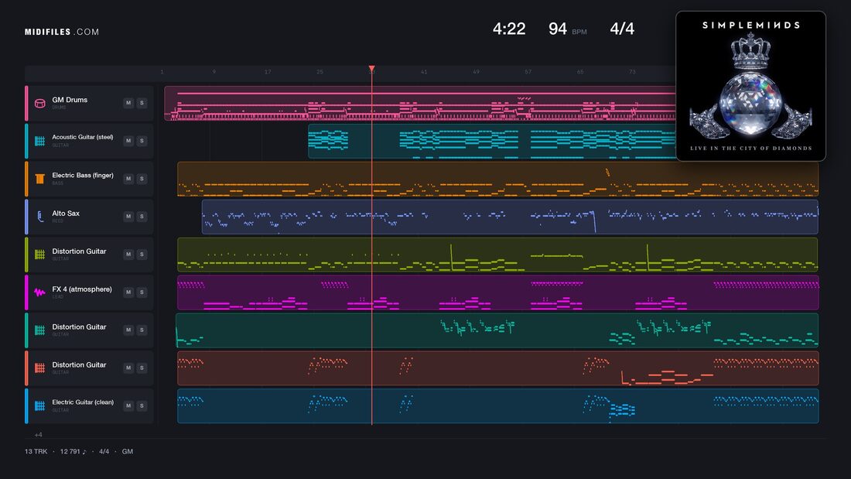The image size is (851, 479).
Task: Select the Electric Guitar (clean) track name
Action: tap(83, 402)
